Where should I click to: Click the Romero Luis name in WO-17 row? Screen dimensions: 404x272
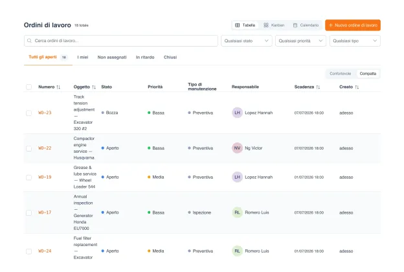(257, 212)
